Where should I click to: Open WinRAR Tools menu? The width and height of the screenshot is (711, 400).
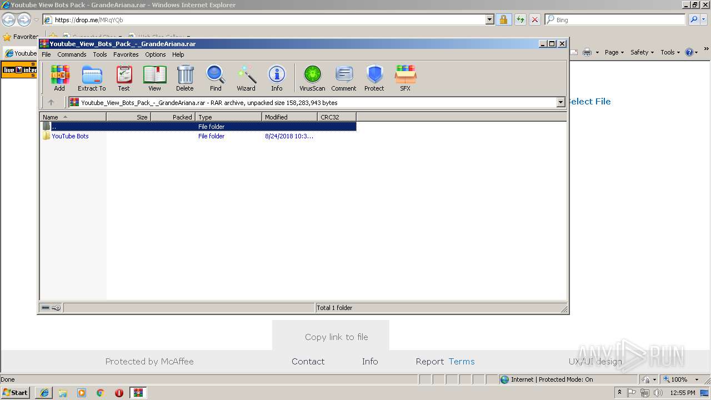100,54
